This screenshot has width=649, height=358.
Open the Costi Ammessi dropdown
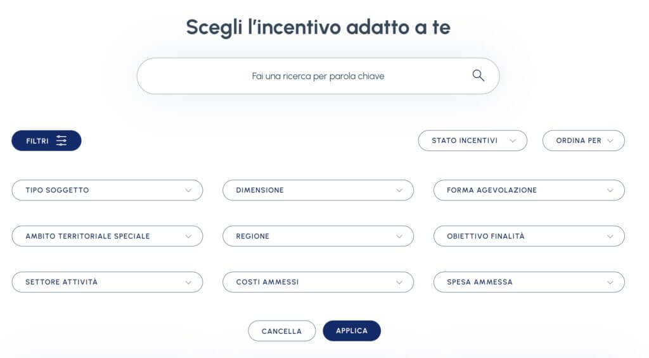pos(318,282)
